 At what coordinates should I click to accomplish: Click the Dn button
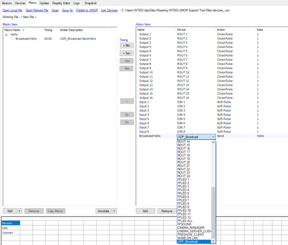click(x=127, y=122)
